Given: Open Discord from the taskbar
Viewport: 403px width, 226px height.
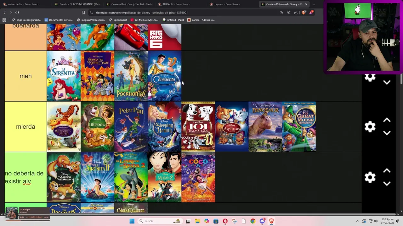Looking at the screenshot, I should tap(262, 221).
